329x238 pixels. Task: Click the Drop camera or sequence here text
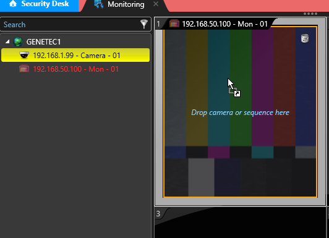[240, 113]
